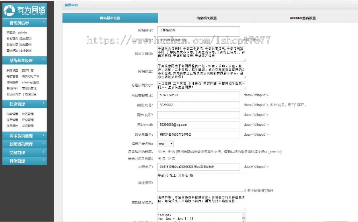Open the 举报管理 link
The width and height of the screenshot is (358, 222).
28,126
